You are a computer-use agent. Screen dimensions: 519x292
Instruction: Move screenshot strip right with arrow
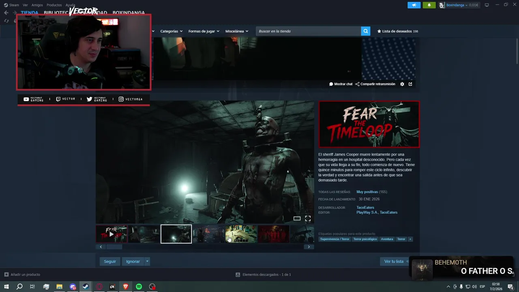[309, 247]
